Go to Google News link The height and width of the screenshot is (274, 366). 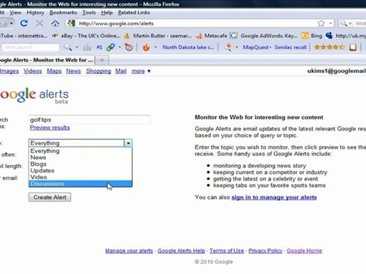click(73, 71)
